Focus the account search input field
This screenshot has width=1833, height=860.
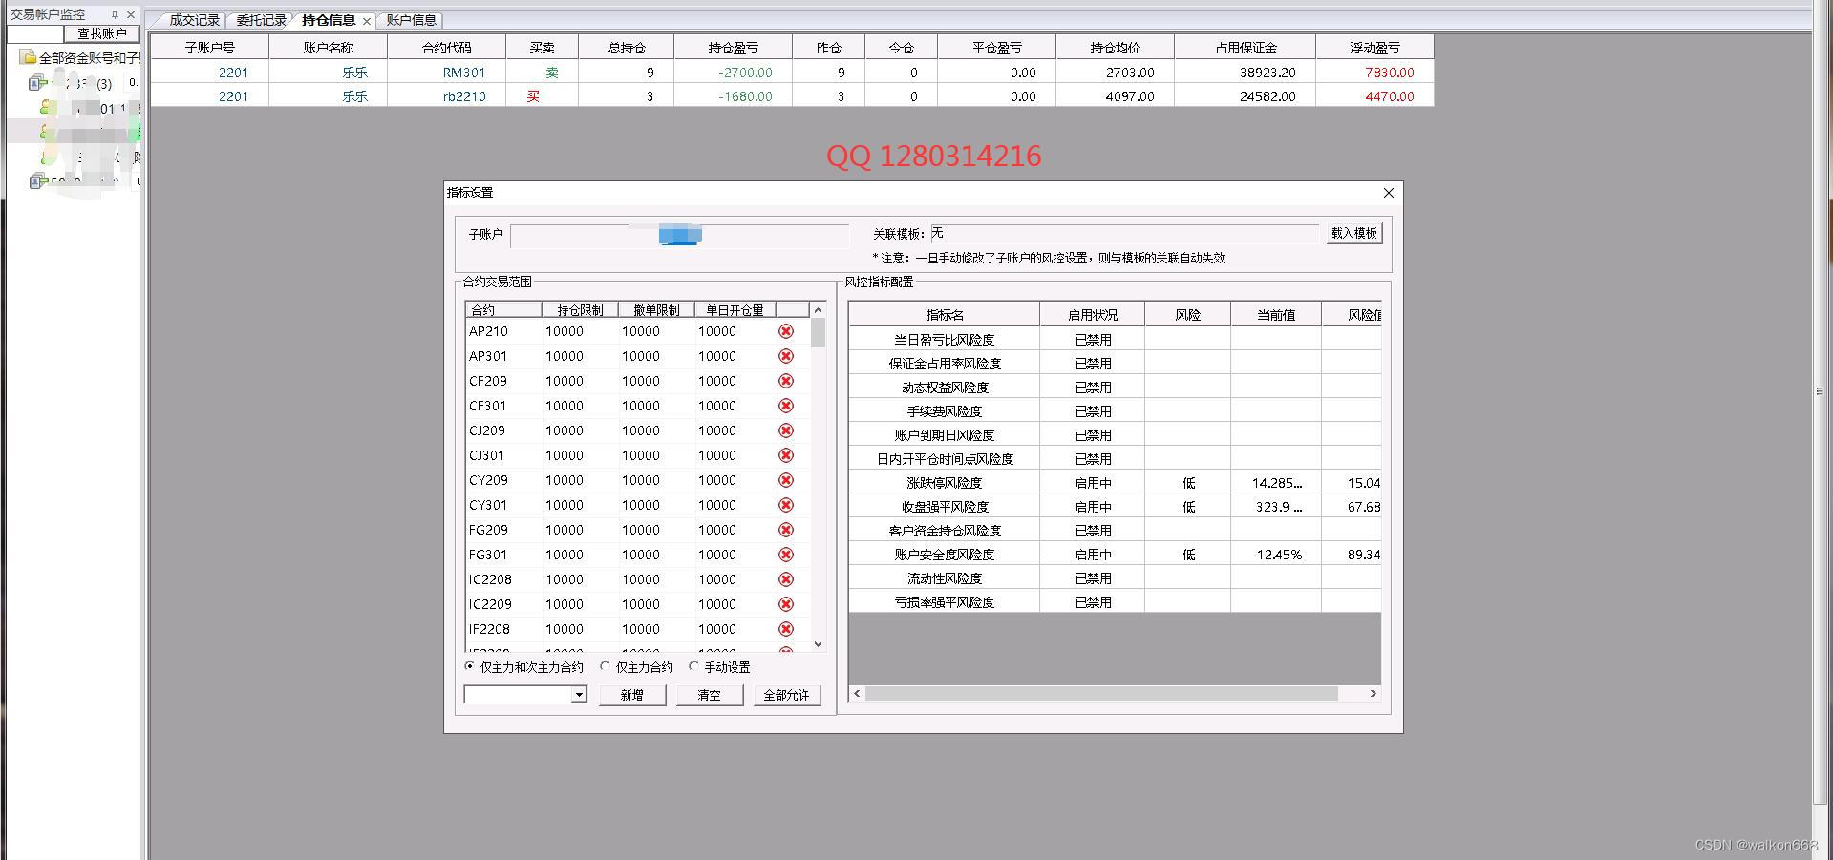[35, 33]
